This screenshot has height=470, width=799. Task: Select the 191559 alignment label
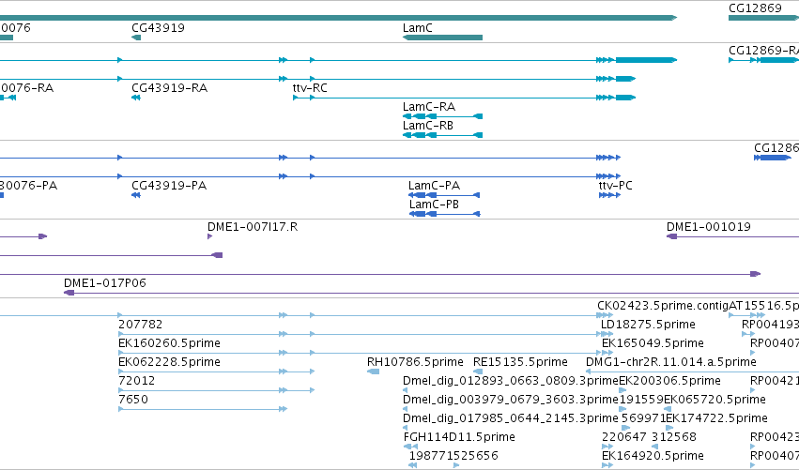click(x=641, y=400)
